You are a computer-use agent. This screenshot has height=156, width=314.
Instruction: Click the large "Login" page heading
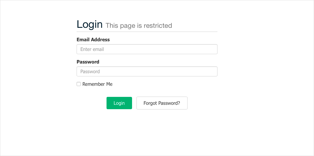click(x=90, y=24)
